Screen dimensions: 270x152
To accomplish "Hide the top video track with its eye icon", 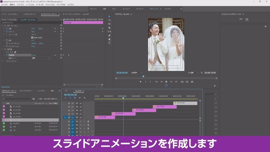I will coord(80,104).
